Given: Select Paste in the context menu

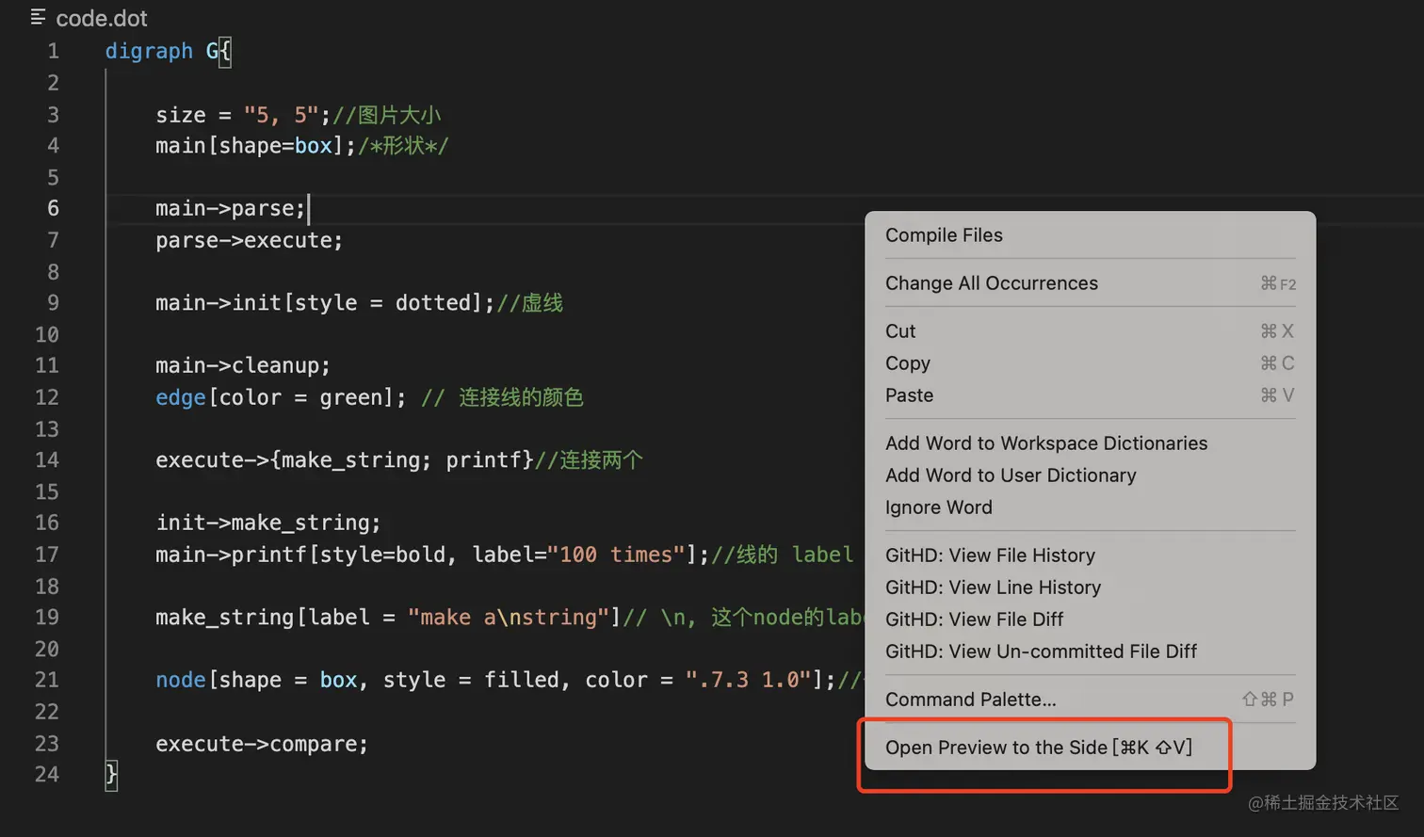Looking at the screenshot, I should (910, 395).
